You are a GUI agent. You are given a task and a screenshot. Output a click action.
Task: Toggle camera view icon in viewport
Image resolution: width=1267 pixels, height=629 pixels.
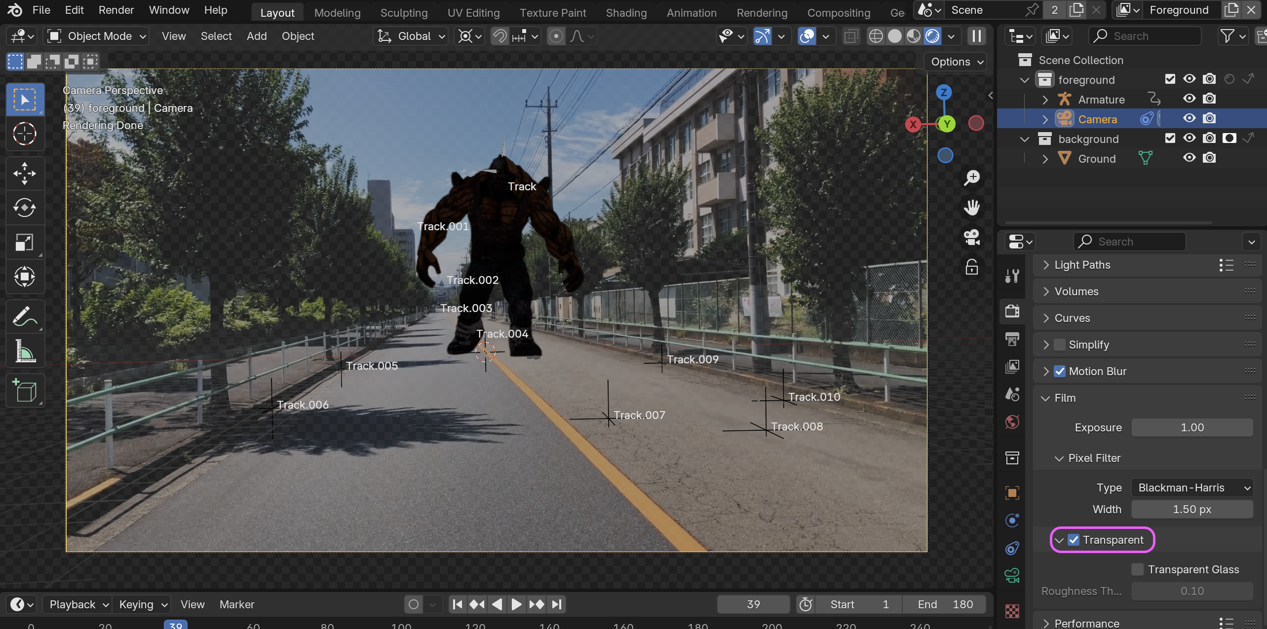[972, 238]
